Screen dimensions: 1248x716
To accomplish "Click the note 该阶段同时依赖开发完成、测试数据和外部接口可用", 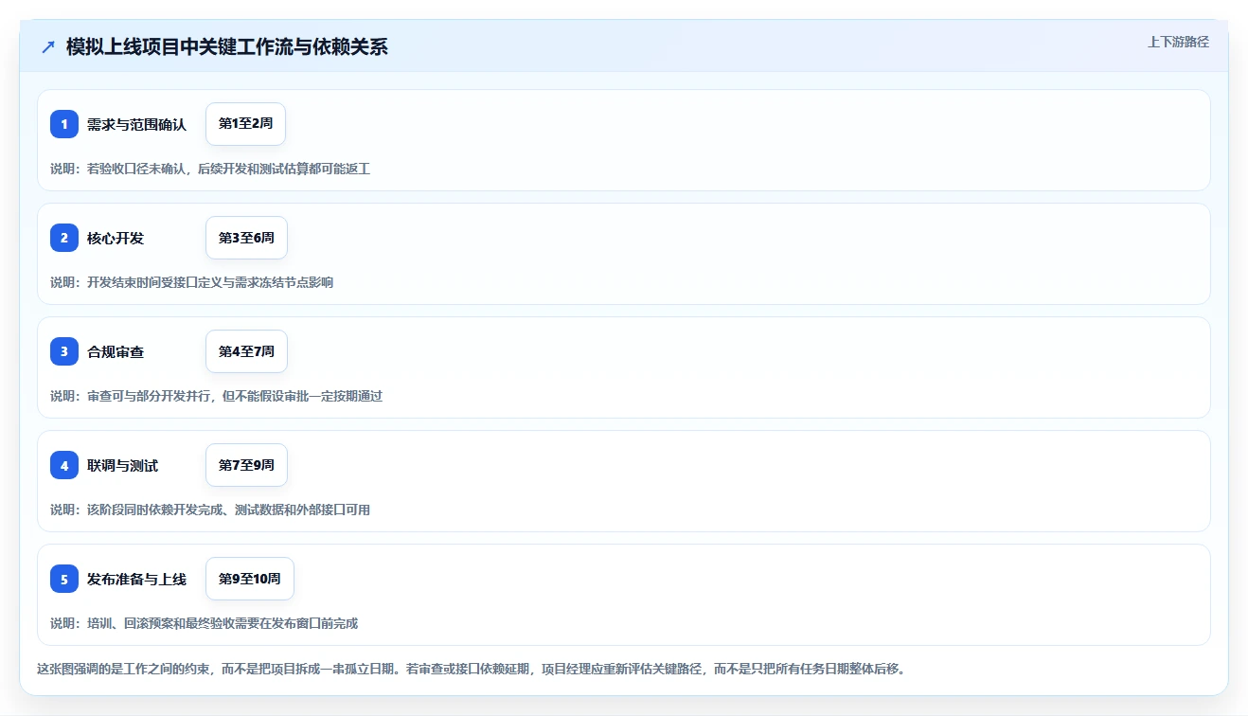I will 228,510.
